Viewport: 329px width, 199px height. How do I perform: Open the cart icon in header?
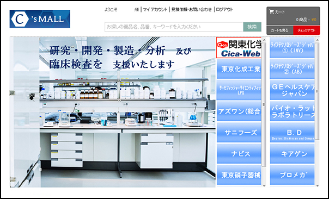pyautogui.click(x=271, y=12)
